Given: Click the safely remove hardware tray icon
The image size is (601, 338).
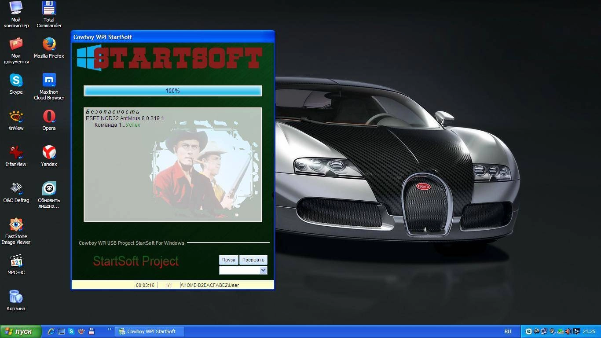Looking at the screenshot, I should click(x=560, y=331).
